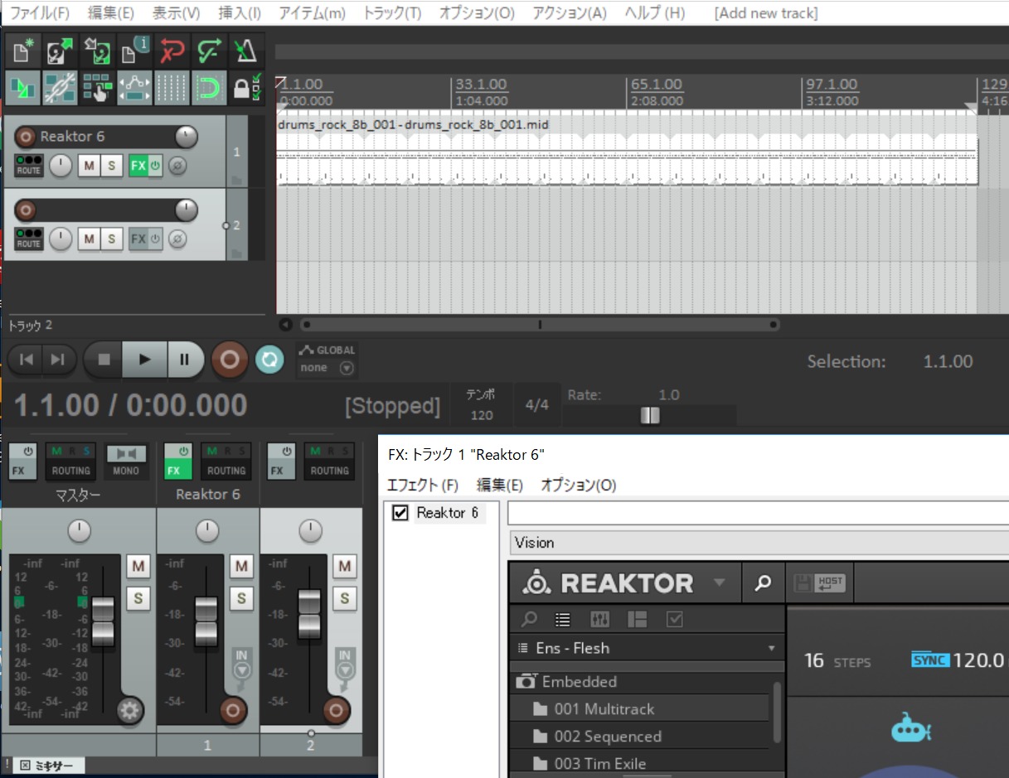Image resolution: width=1009 pixels, height=778 pixels.
Task: Click the transport Record button
Action: 230,360
